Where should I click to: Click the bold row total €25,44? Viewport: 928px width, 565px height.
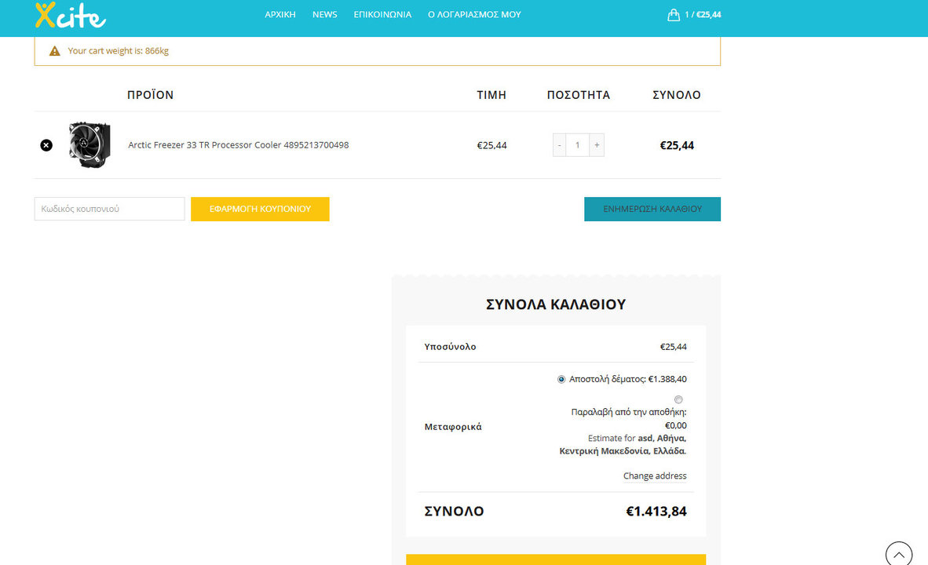(x=677, y=145)
